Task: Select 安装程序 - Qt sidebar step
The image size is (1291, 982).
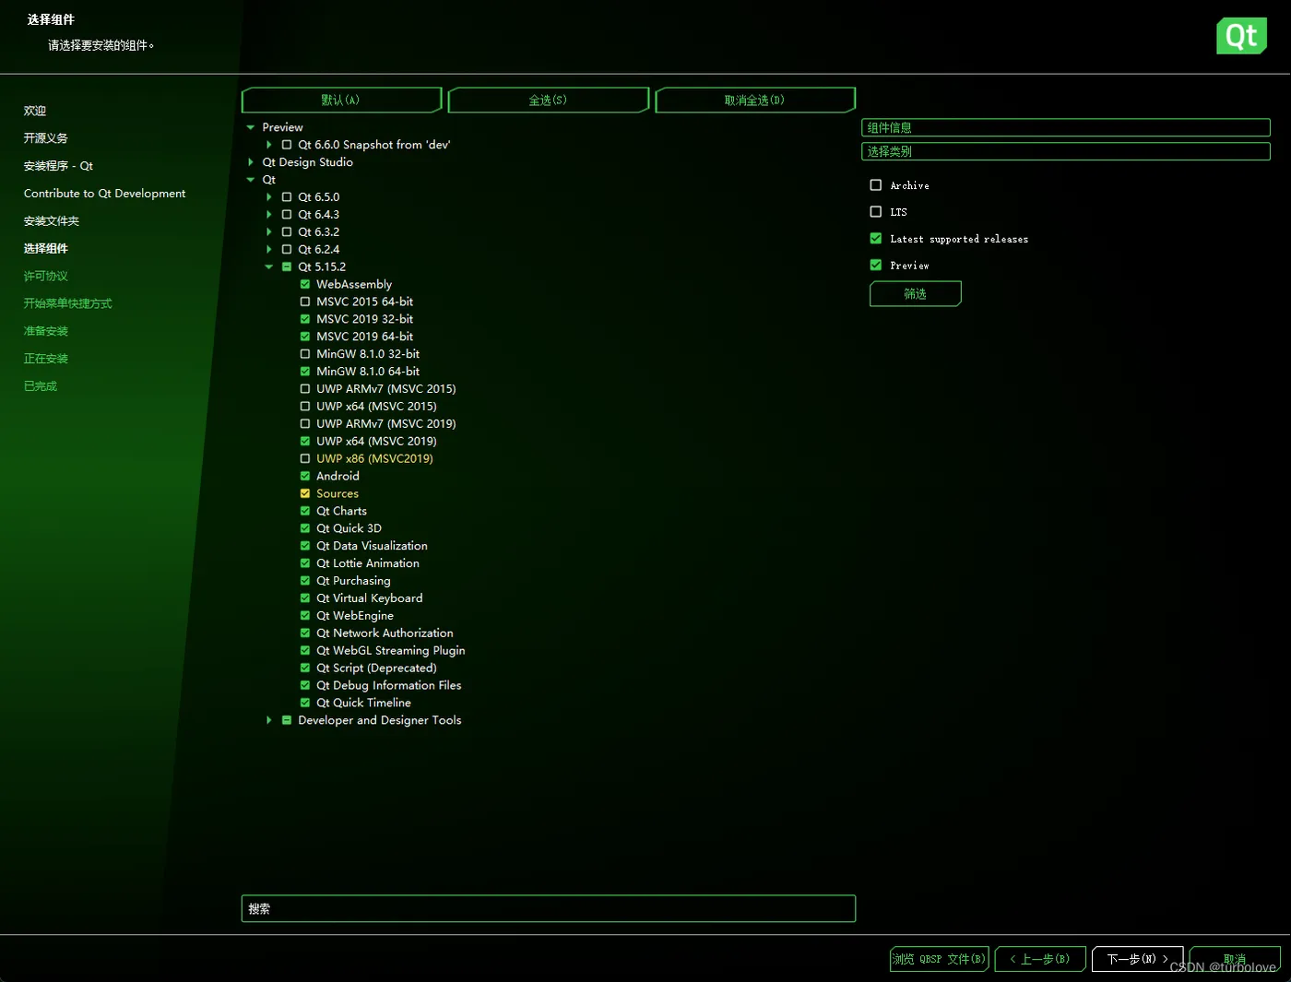Action: [x=58, y=166]
